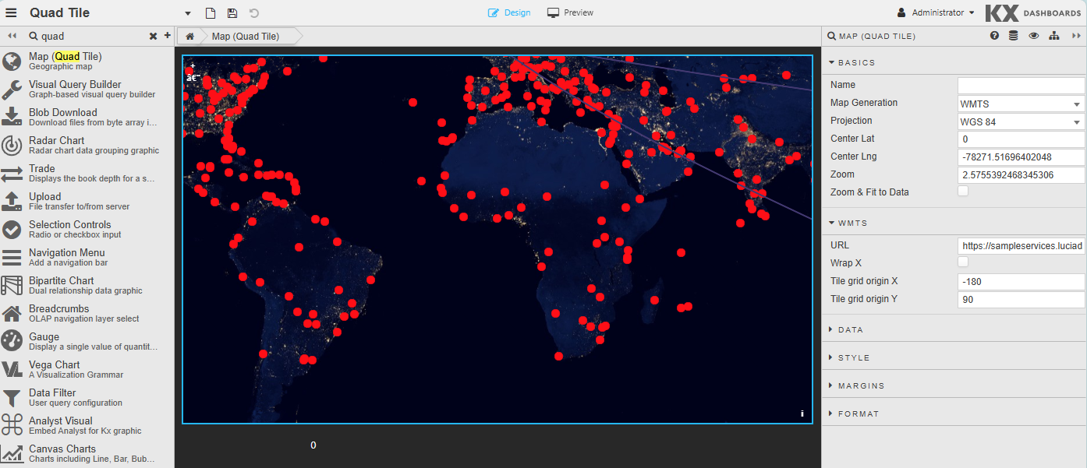Click the Center Lat input field
The height and width of the screenshot is (468, 1087).
point(1021,139)
